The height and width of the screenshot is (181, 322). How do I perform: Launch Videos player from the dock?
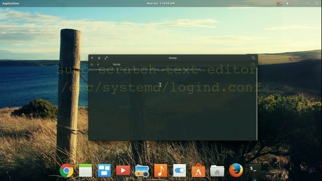pos(123,170)
